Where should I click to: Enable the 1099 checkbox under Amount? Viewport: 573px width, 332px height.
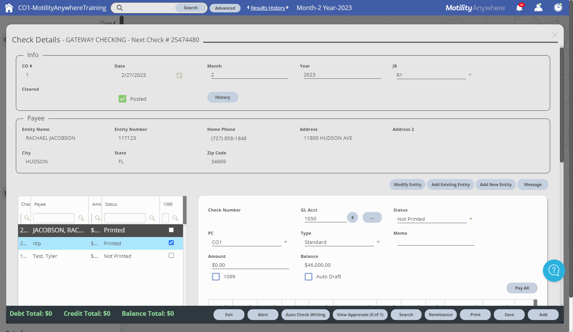pos(216,276)
